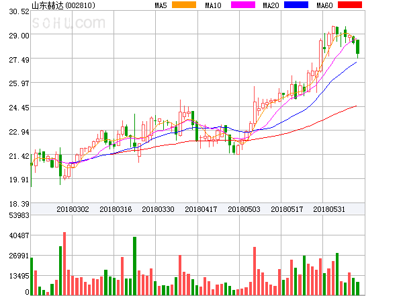The image size is (403, 296).
Task: Click the red MA60 legend swatch
Action: tap(350, 5)
